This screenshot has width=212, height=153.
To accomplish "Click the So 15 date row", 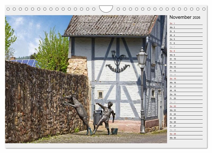I will (x=186, y=78).
